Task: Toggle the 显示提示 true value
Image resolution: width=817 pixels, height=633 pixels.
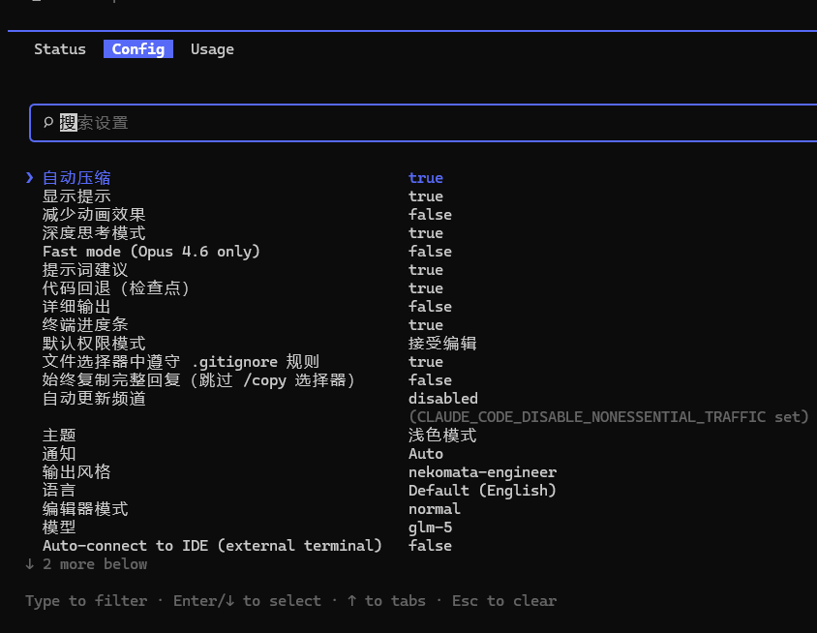Action: 426,196
